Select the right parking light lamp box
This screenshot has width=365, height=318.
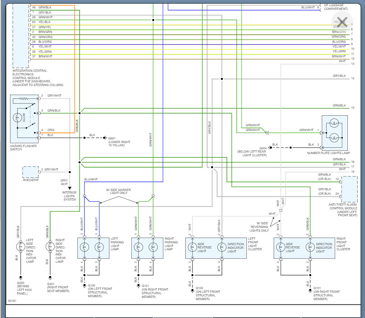click(147, 248)
